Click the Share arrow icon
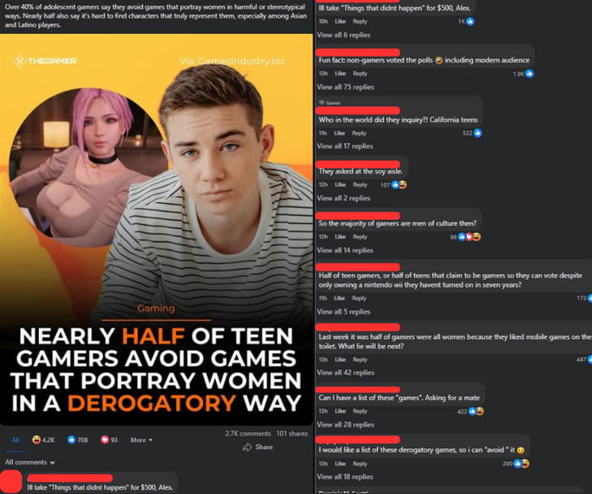Image resolution: width=592 pixels, height=494 pixels. [247, 447]
